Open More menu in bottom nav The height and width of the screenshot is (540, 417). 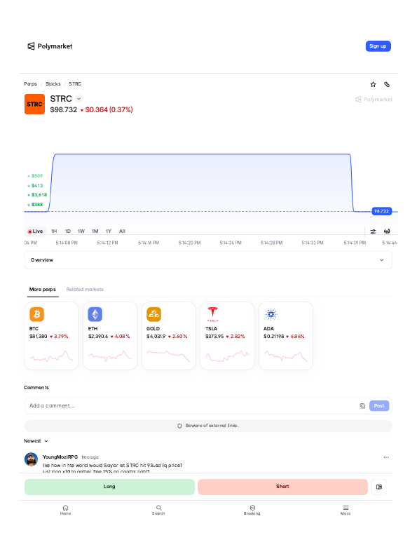tap(346, 510)
